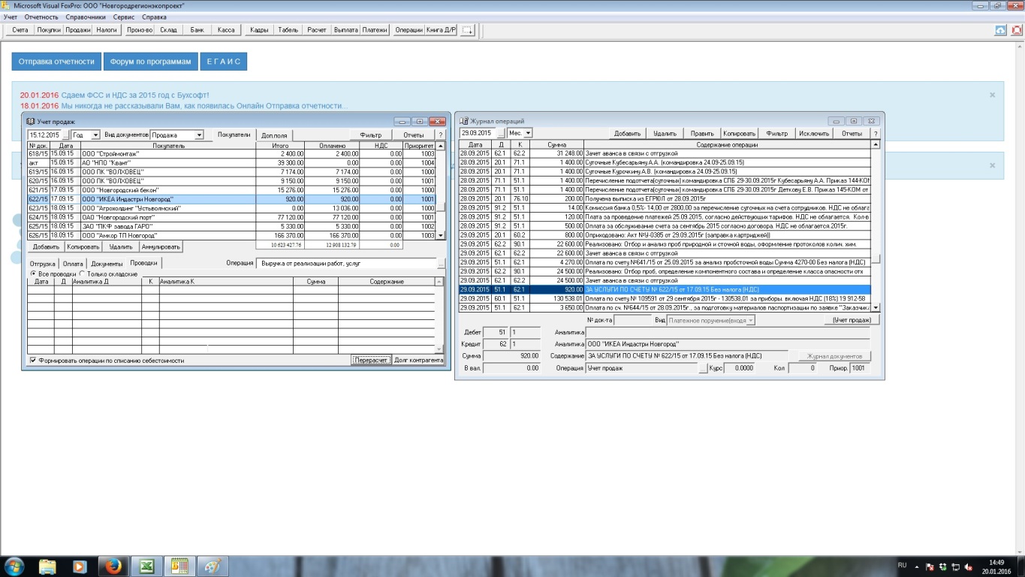The image size is (1025, 577).
Task: Click the help '?' button in Журнал операций
Action: point(875,133)
